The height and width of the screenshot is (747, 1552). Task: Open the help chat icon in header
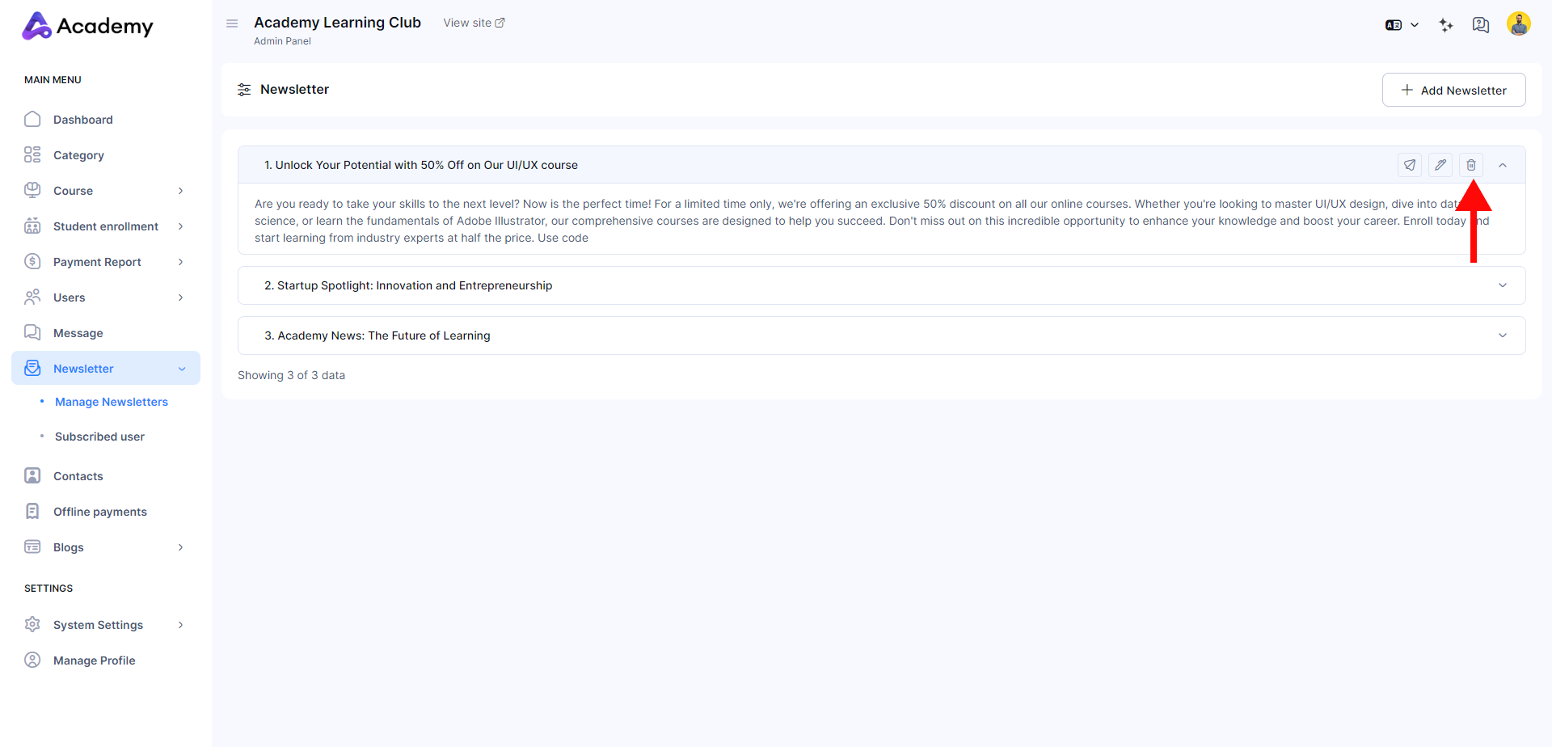1480,25
